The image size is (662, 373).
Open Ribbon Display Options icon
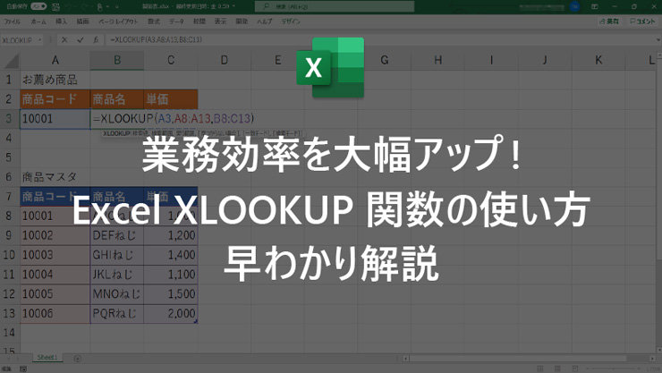pyautogui.click(x=594, y=6)
